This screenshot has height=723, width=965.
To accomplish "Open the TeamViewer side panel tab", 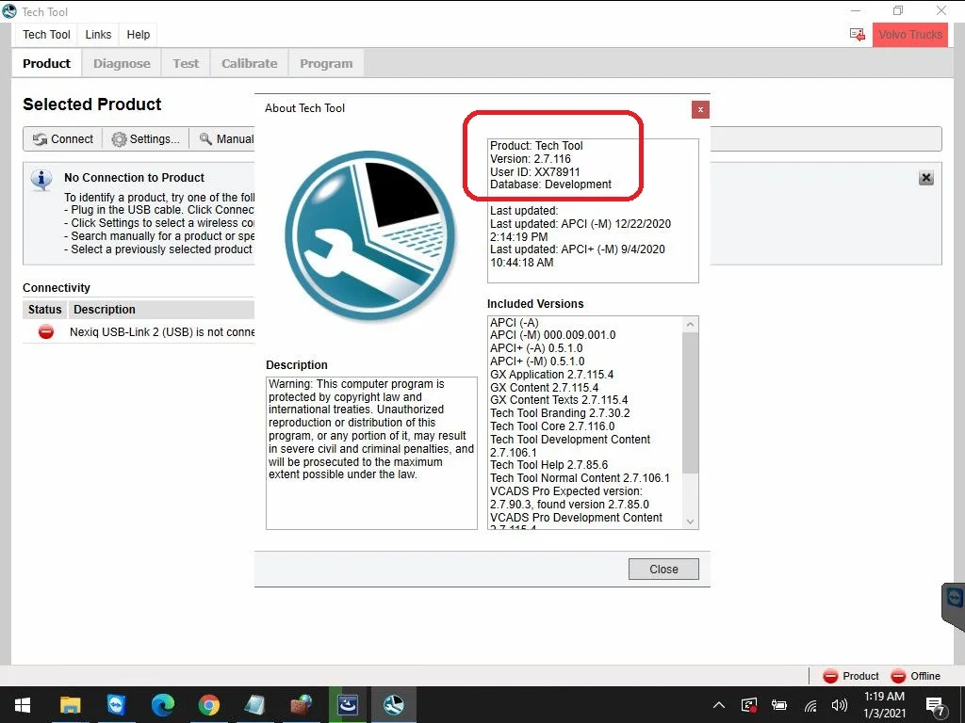I will (x=954, y=605).
